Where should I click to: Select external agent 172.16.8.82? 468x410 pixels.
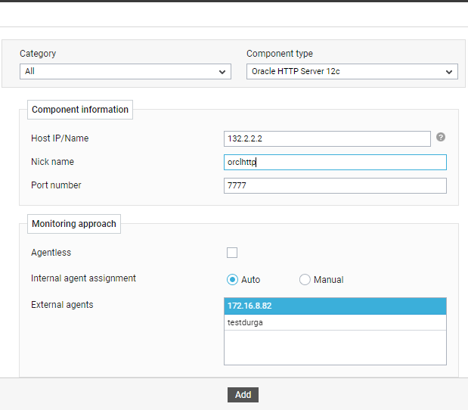[335, 306]
